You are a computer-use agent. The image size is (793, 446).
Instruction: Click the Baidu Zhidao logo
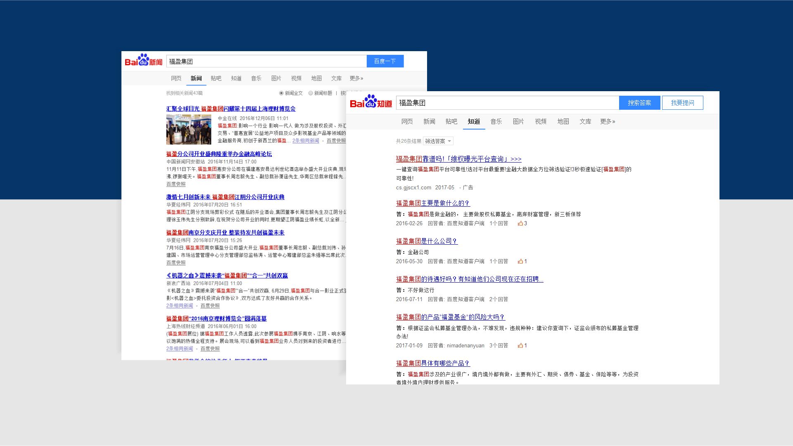pyautogui.click(x=370, y=102)
